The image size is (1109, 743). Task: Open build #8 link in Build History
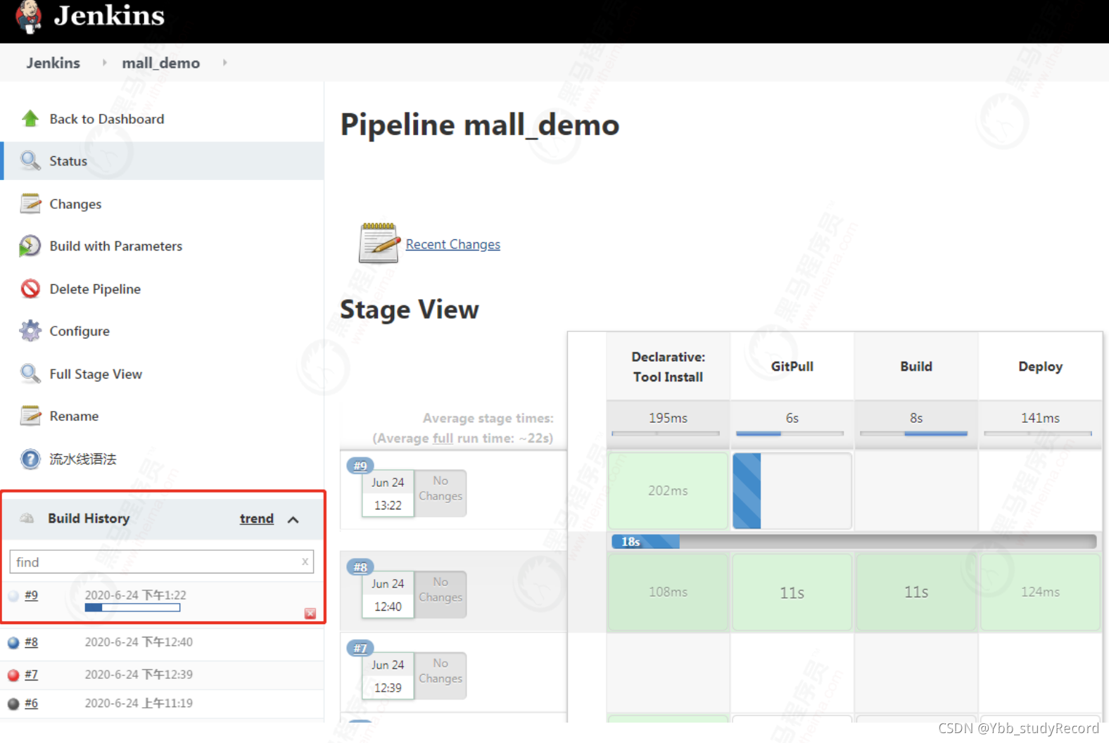[x=31, y=642]
